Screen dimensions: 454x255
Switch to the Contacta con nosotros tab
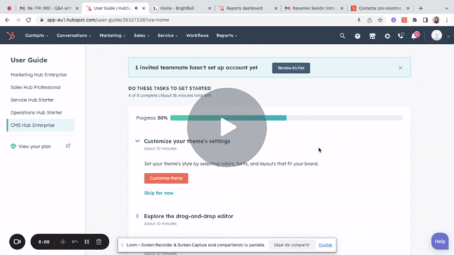[380, 8]
